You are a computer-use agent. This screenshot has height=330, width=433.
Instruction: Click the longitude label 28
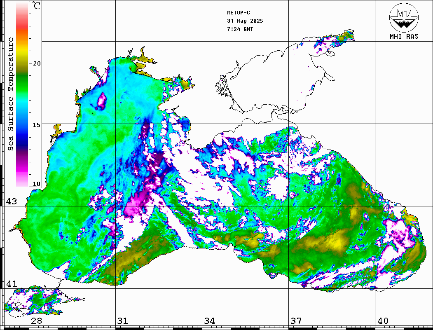(x=36, y=321)
